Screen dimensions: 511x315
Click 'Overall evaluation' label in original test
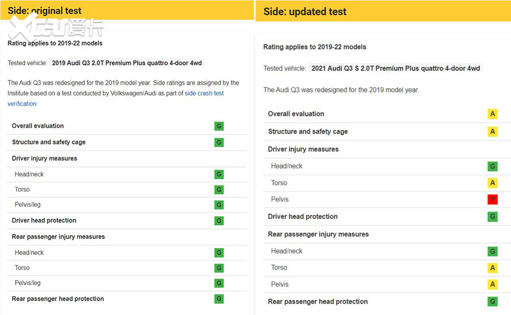click(x=38, y=126)
